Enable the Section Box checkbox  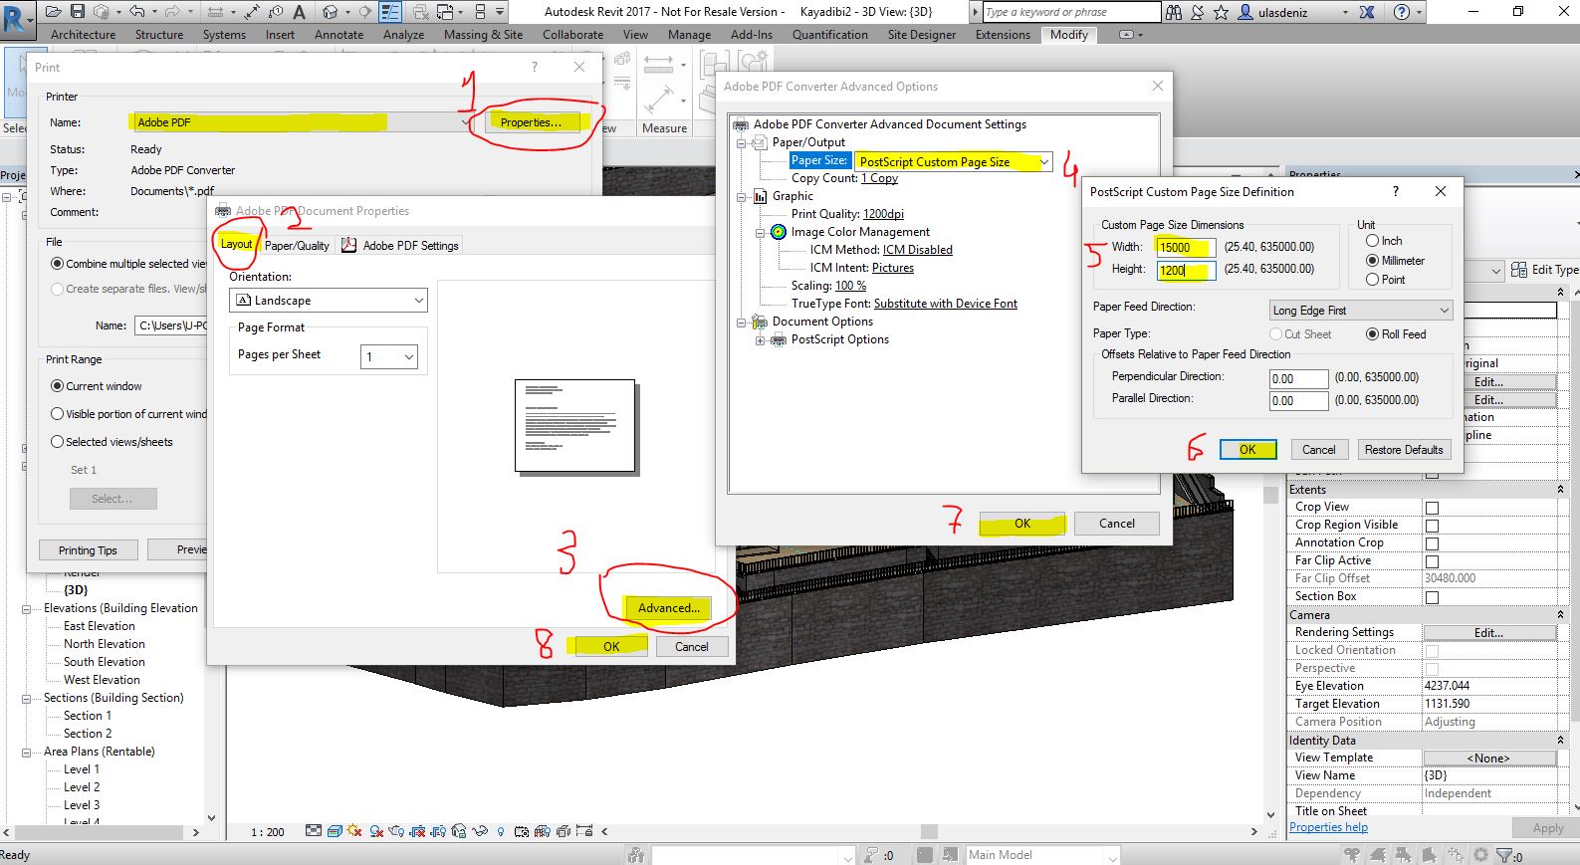[1432, 597]
